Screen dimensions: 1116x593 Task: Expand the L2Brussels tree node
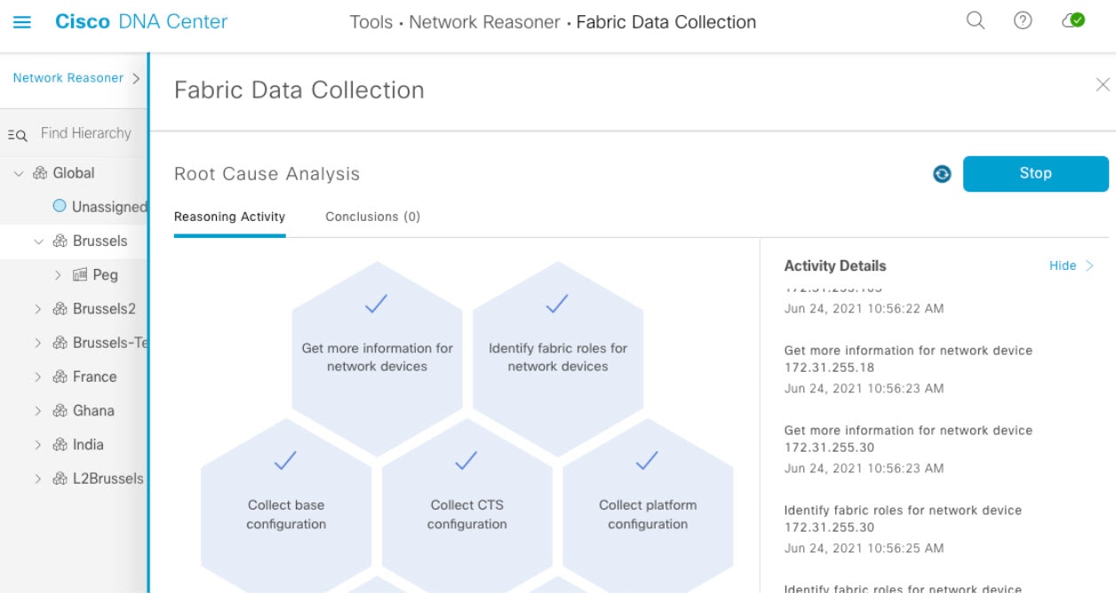click(38, 478)
